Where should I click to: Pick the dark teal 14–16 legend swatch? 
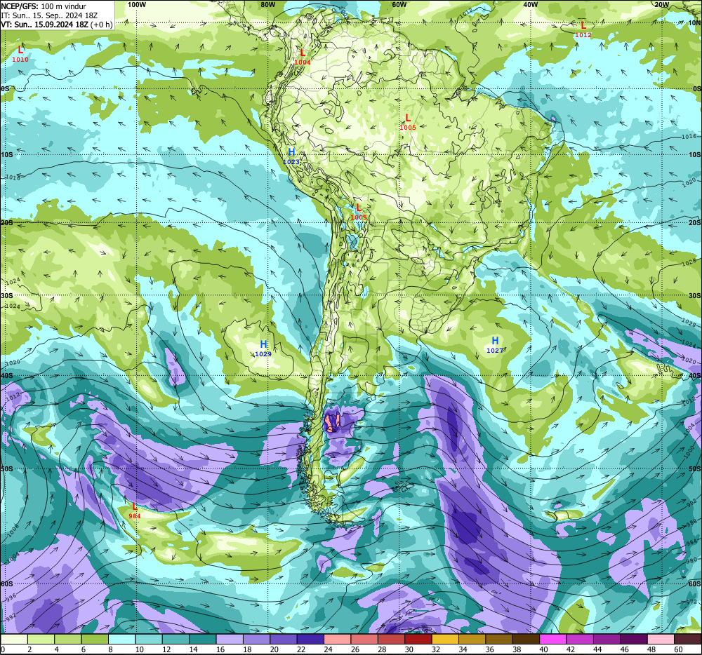203,639
